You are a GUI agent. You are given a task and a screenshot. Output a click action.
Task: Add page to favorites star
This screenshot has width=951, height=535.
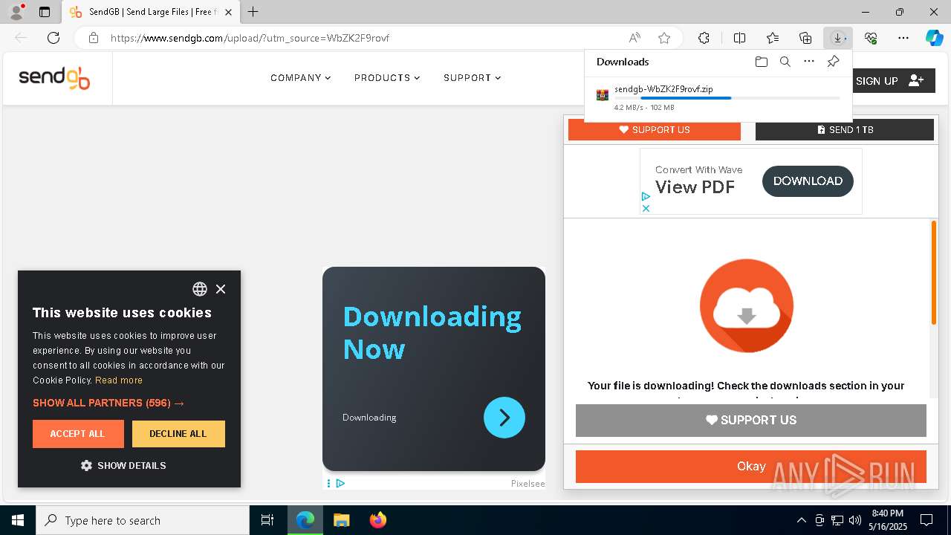click(x=664, y=38)
